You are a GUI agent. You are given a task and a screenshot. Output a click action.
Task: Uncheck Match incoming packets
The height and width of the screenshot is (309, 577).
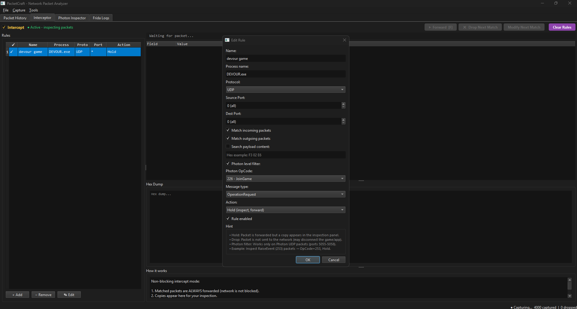[x=228, y=130]
